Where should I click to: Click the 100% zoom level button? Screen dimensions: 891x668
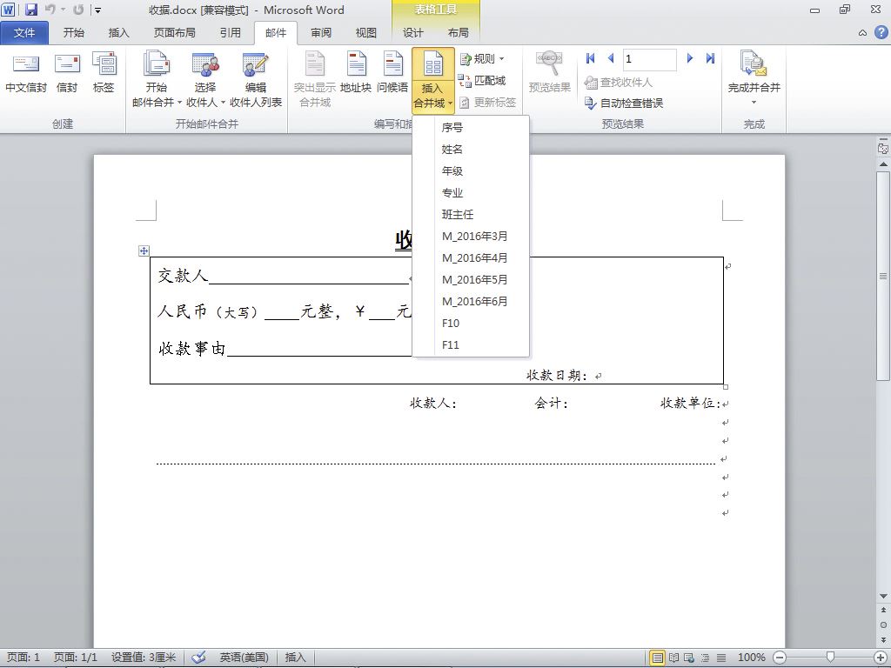(x=751, y=658)
